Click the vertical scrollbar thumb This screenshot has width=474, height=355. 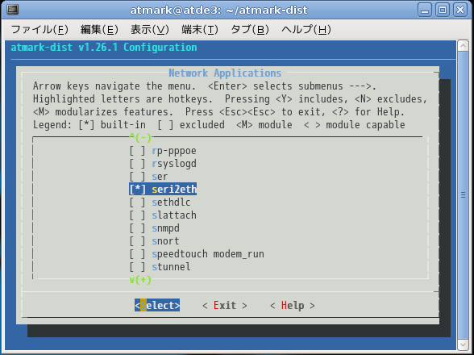tap(463, 195)
